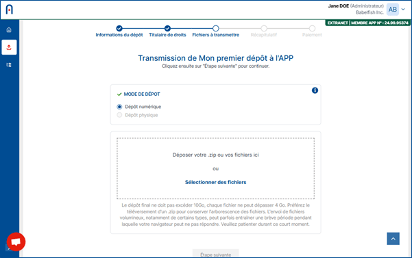The width and height of the screenshot is (412, 258).
Task: Open the tree structure sidebar icon
Action: (x=9, y=65)
